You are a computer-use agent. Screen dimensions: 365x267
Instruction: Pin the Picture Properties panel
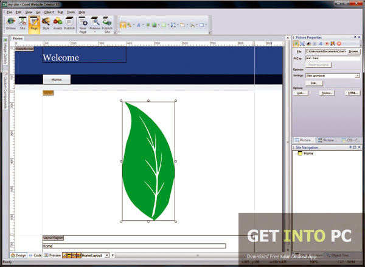click(355, 37)
